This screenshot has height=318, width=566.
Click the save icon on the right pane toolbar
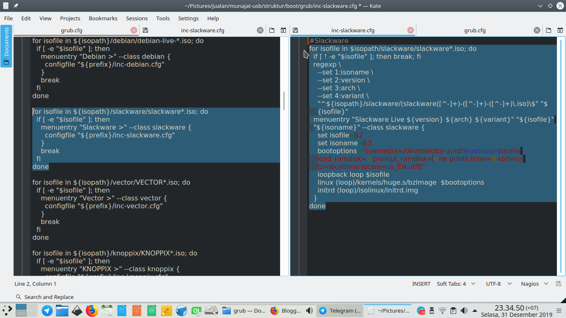pos(295,30)
